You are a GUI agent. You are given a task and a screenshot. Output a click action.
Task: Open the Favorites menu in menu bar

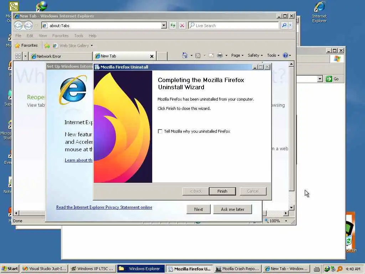(60, 36)
